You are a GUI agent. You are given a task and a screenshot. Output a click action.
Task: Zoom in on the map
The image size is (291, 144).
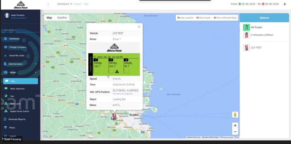[235, 126]
